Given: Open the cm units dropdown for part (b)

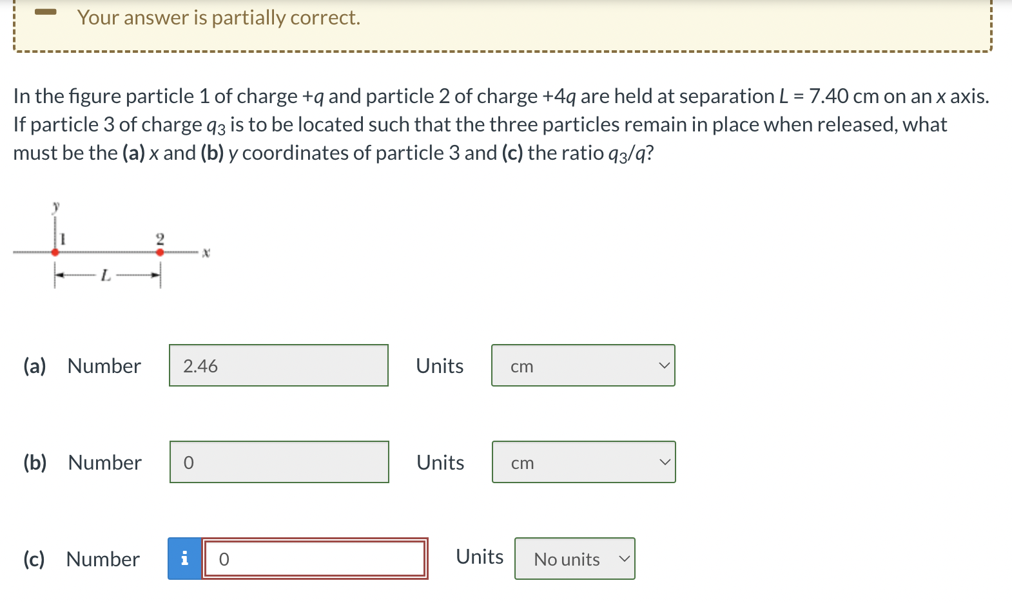Looking at the screenshot, I should [x=582, y=462].
